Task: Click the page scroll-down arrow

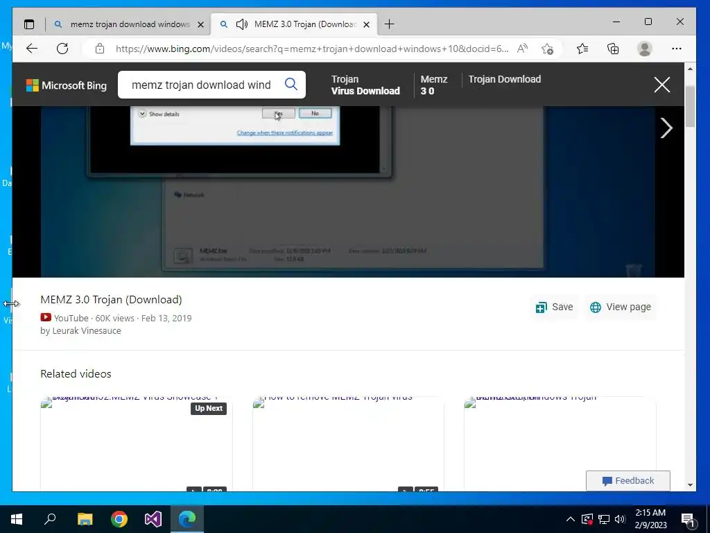Action: click(690, 485)
